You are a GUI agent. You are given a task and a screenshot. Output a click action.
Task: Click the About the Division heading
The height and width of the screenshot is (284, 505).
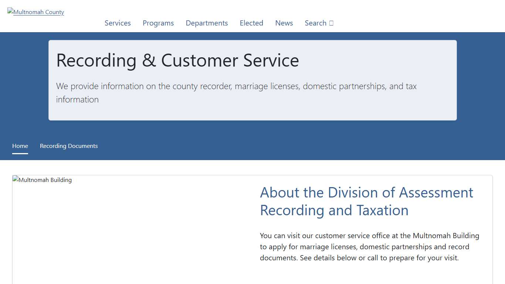click(366, 201)
